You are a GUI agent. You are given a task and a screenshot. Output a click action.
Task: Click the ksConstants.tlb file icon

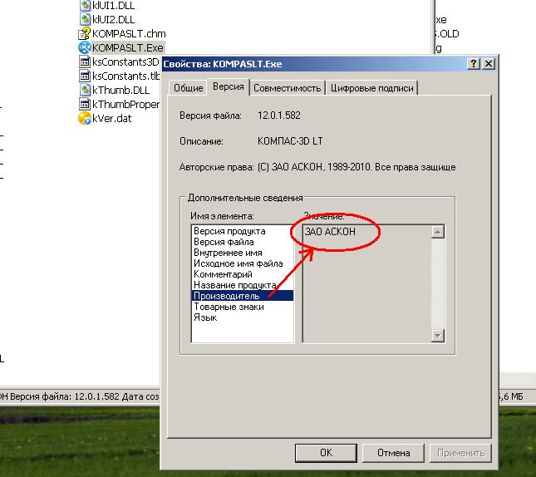84,76
